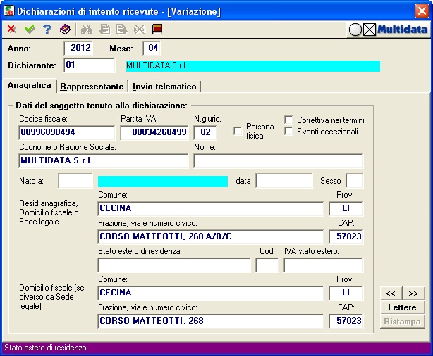Toggle the Persona fisica checkbox
This screenshot has width=433, height=356.
[x=238, y=131]
